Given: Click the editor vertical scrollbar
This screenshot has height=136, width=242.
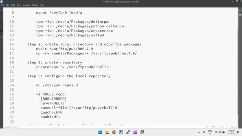Looking at the screenshot, I should (237, 73).
